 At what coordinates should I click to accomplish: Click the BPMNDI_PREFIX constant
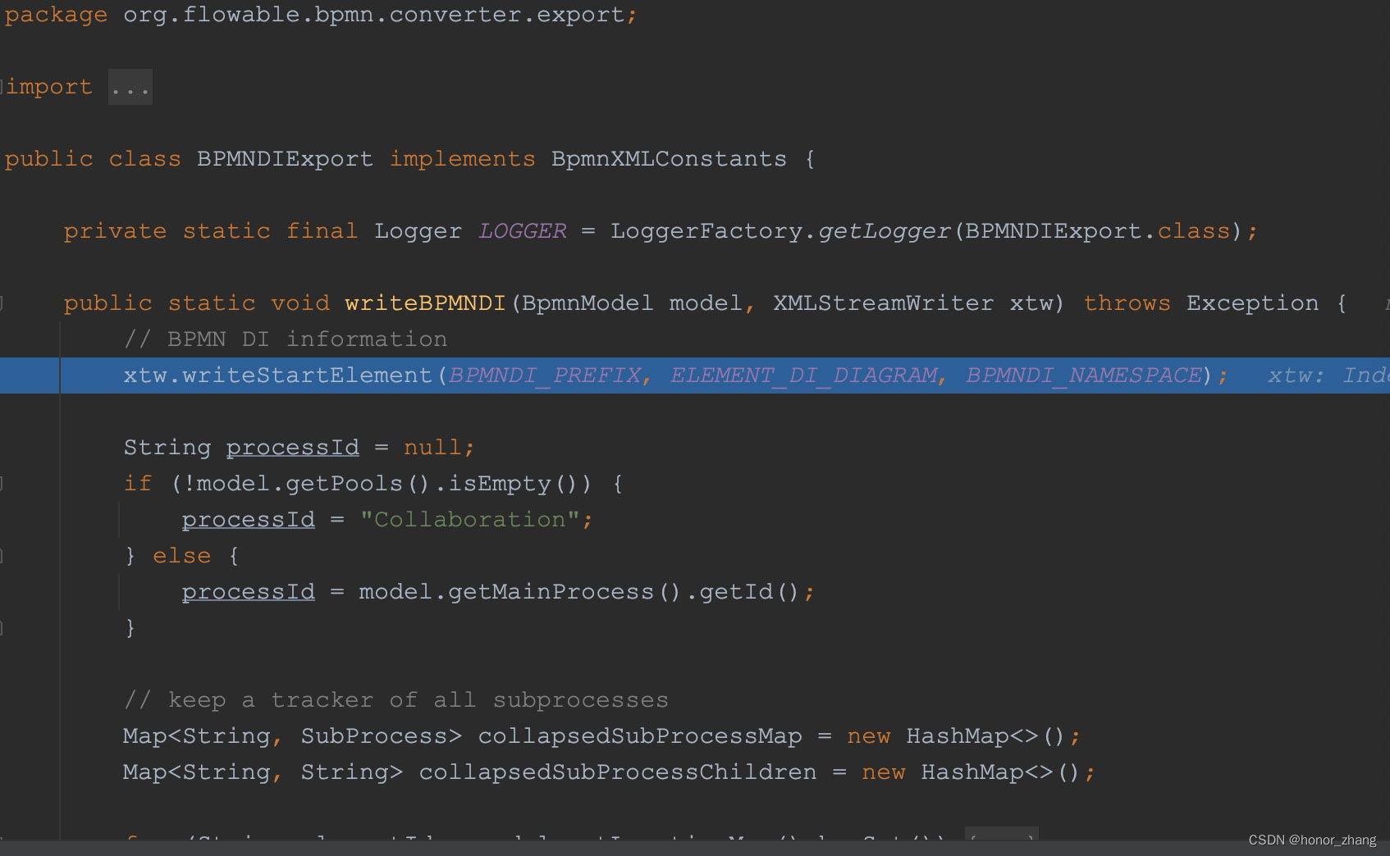(544, 375)
